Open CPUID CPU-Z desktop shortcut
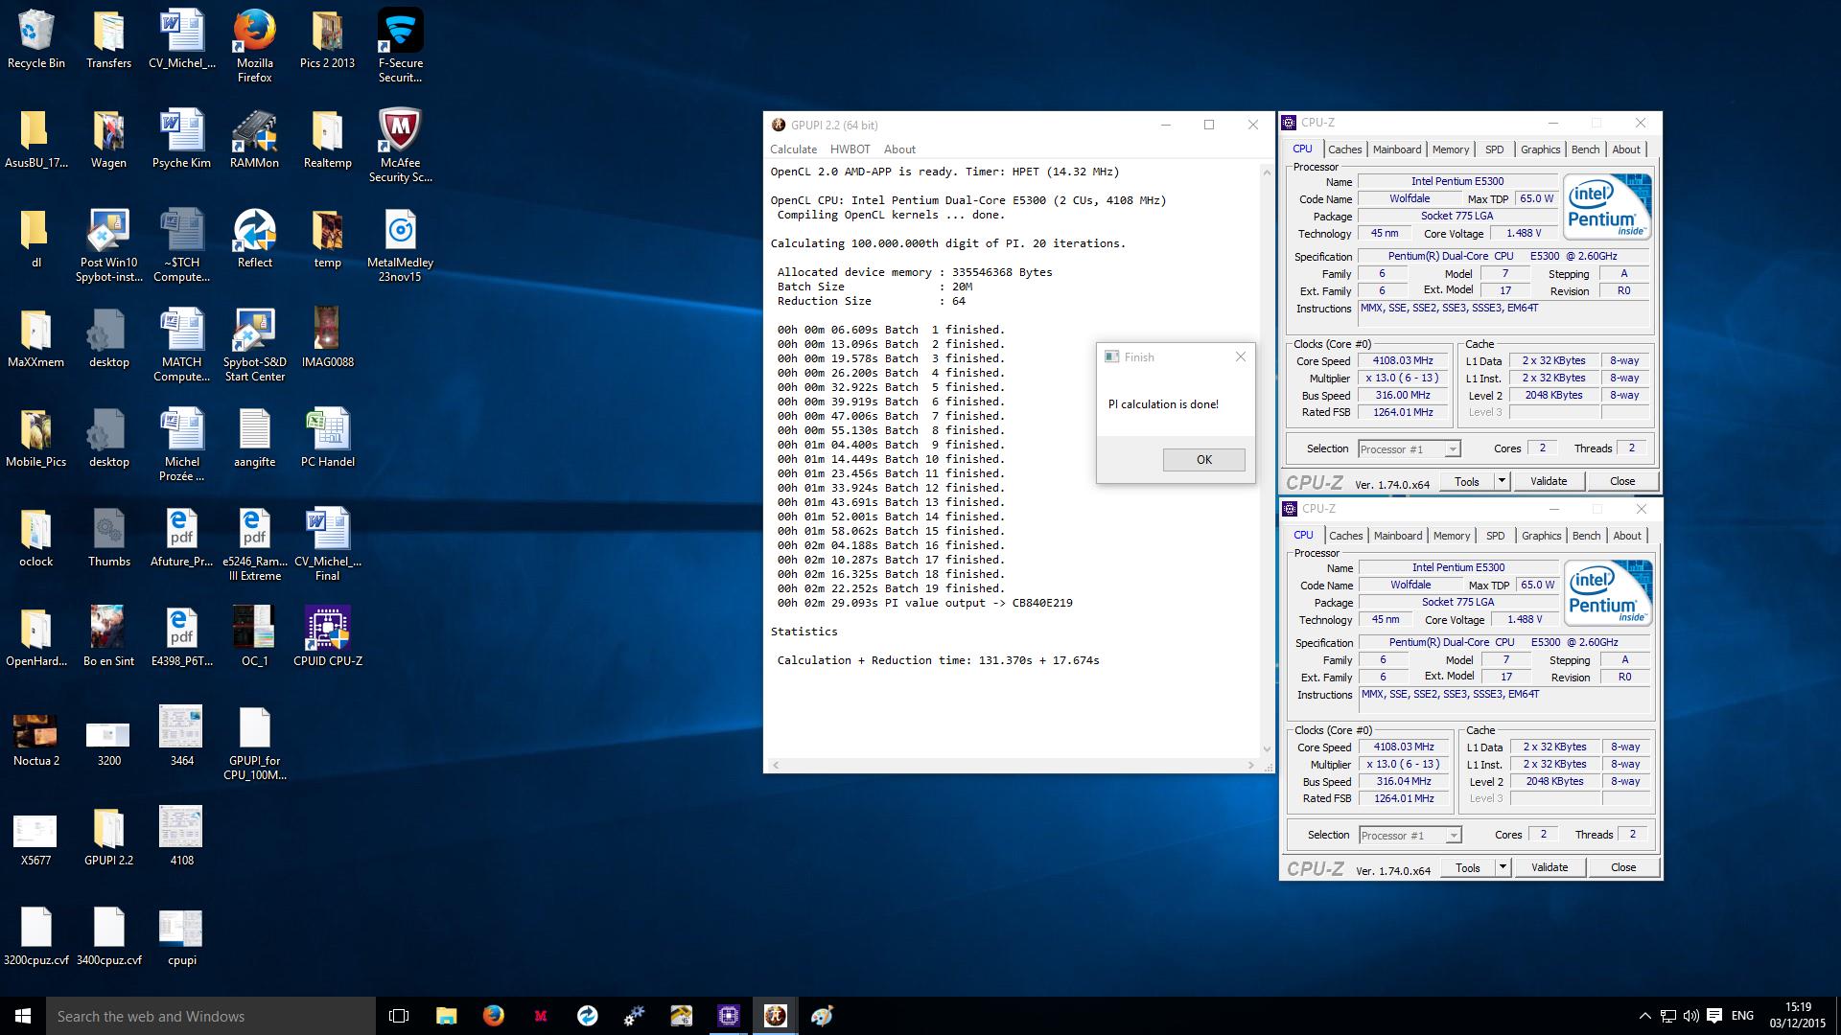The height and width of the screenshot is (1035, 1841). [327, 637]
